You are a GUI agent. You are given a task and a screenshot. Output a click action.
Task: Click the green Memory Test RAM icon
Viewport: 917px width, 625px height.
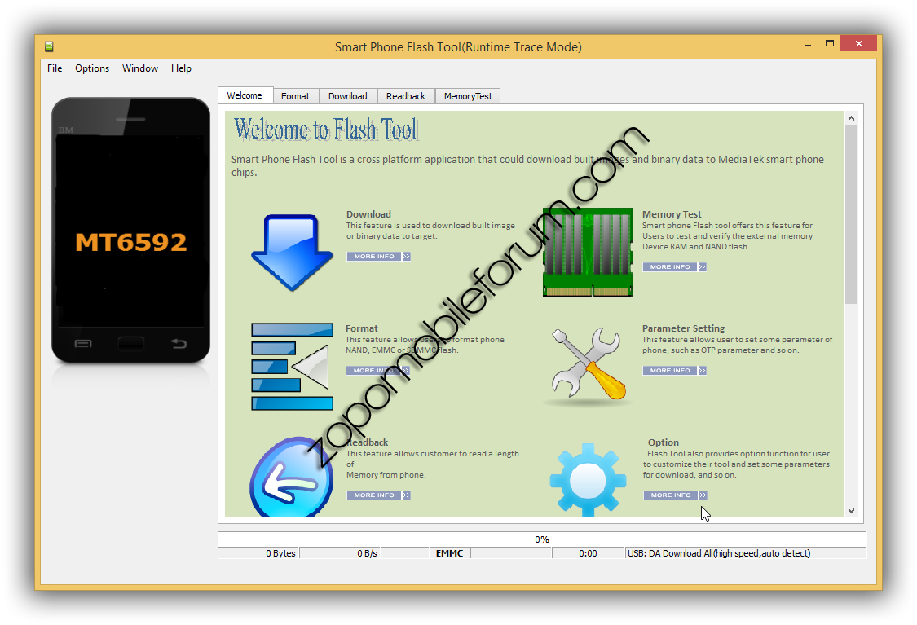point(587,252)
